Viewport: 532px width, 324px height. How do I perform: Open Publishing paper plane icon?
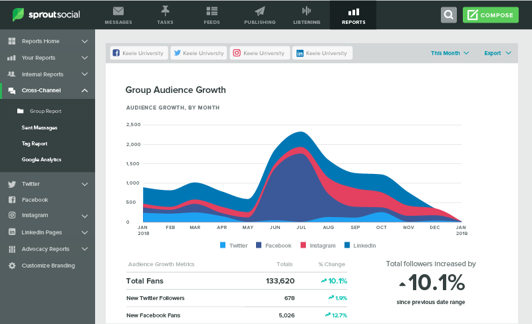[259, 11]
